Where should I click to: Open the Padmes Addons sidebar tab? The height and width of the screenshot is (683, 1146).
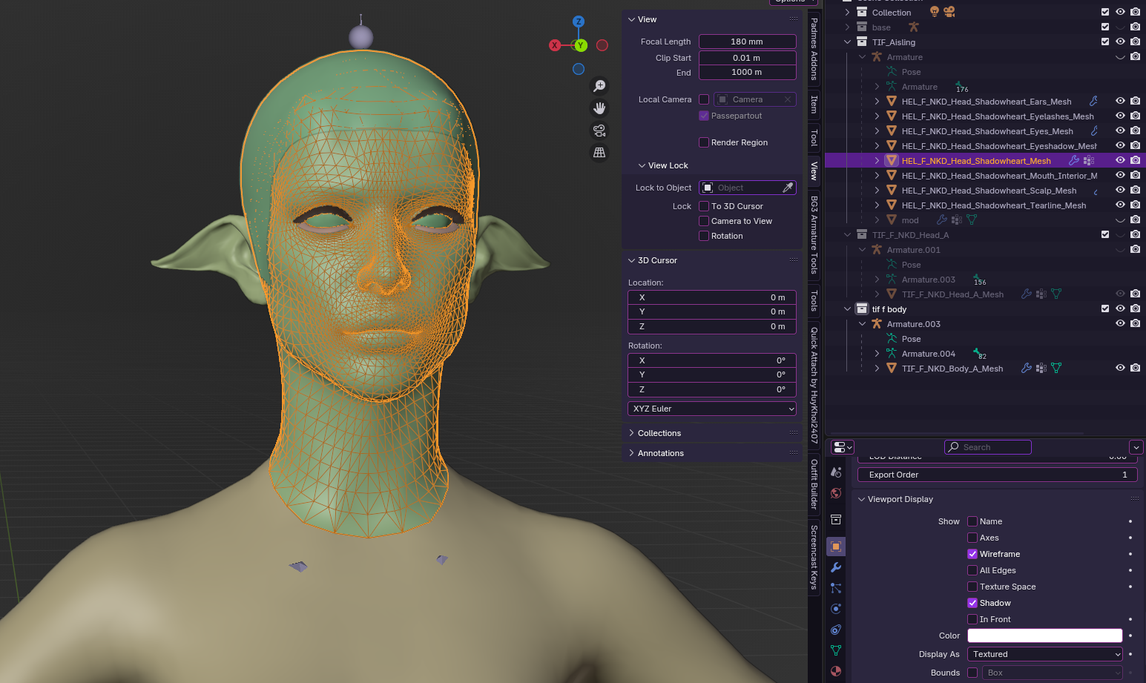814,49
